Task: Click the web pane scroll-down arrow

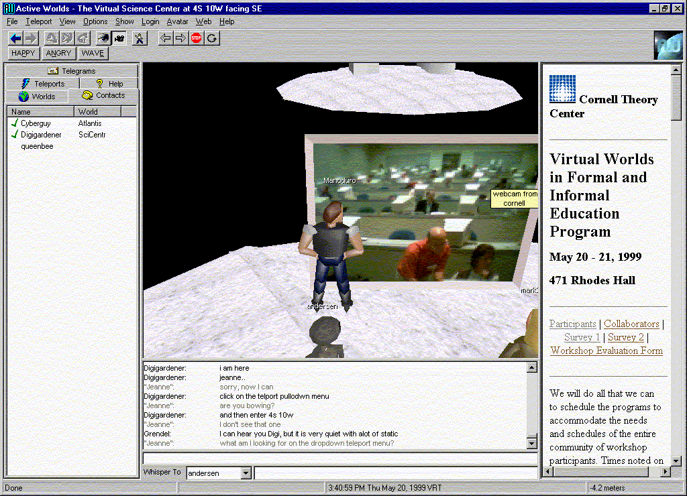Action: pyautogui.click(x=676, y=460)
